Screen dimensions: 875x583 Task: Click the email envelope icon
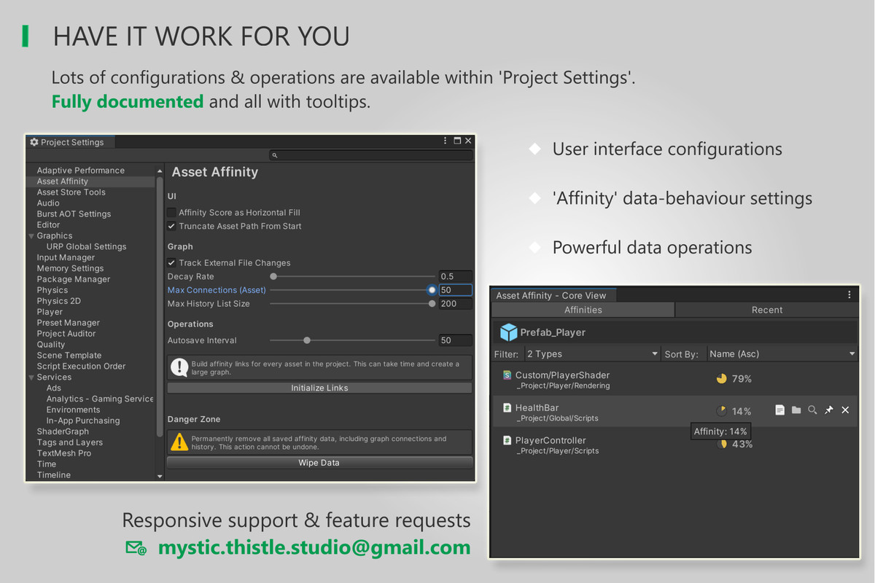point(136,548)
